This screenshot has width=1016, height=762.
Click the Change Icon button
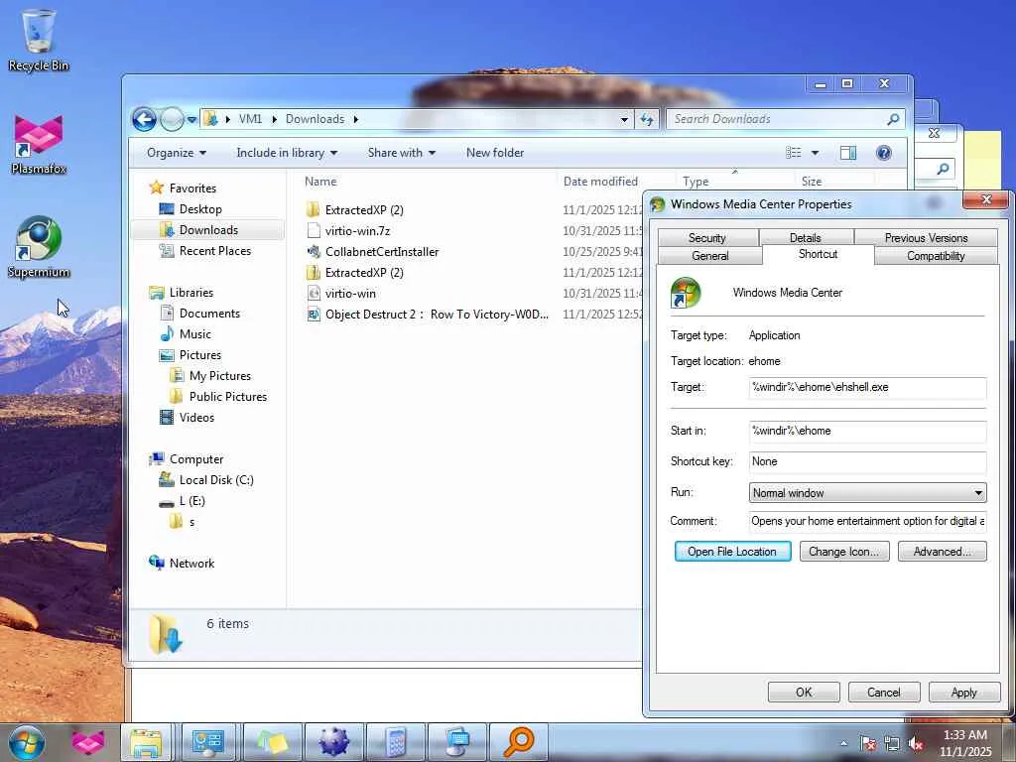pos(843,552)
